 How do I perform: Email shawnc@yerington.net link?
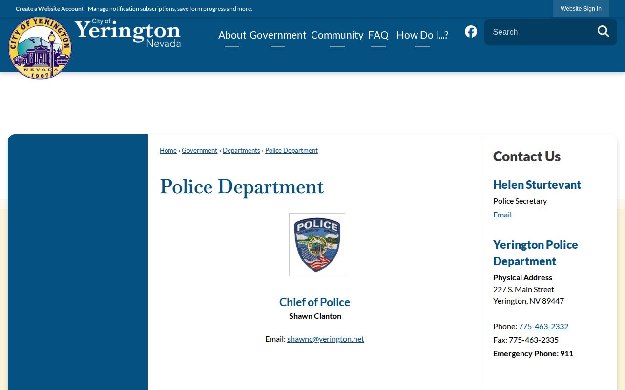click(x=326, y=339)
